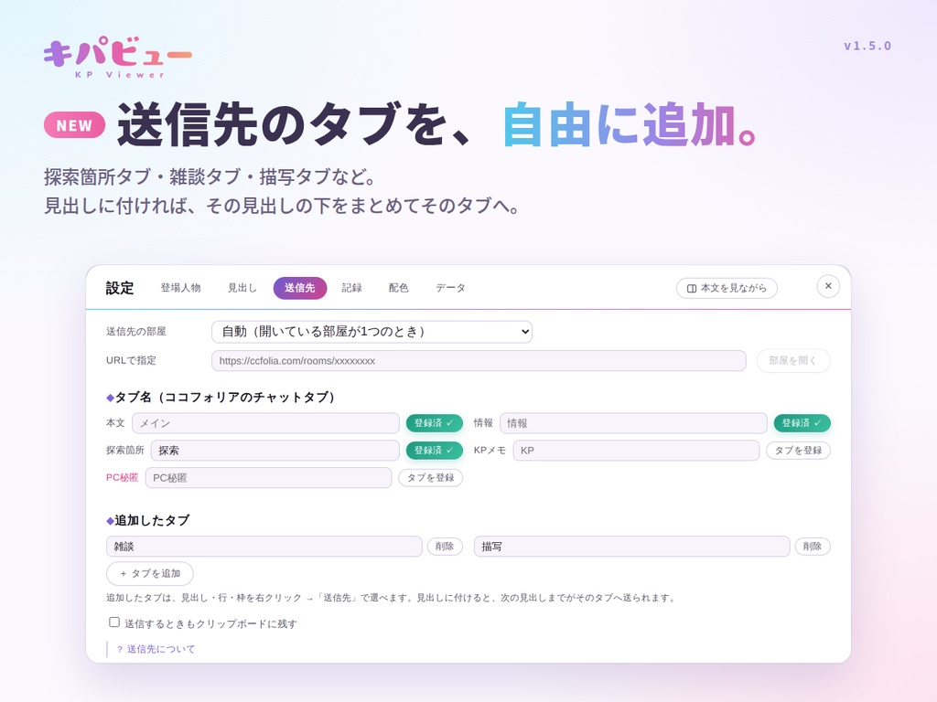Click 登録済 badge next to 探索箇所 field
The image size is (937, 702).
[x=435, y=451]
